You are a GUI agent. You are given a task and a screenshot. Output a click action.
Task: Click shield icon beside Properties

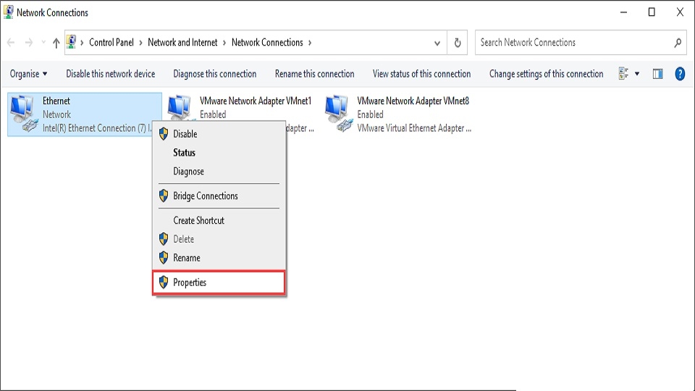[164, 282]
